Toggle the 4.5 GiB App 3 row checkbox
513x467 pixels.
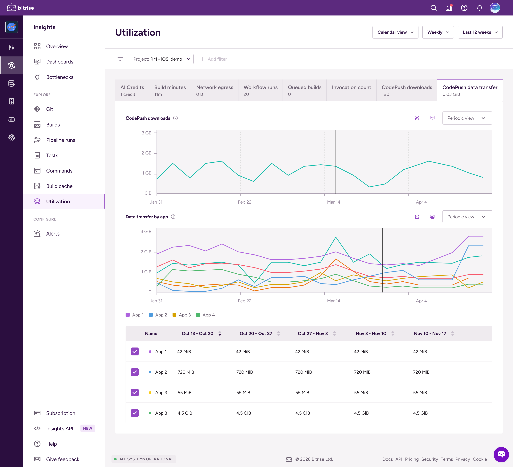(135, 413)
